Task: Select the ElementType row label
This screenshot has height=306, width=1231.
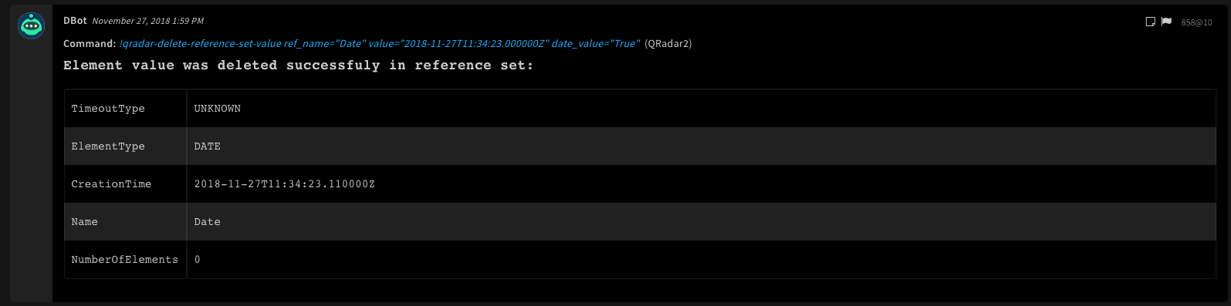Action: click(x=108, y=146)
